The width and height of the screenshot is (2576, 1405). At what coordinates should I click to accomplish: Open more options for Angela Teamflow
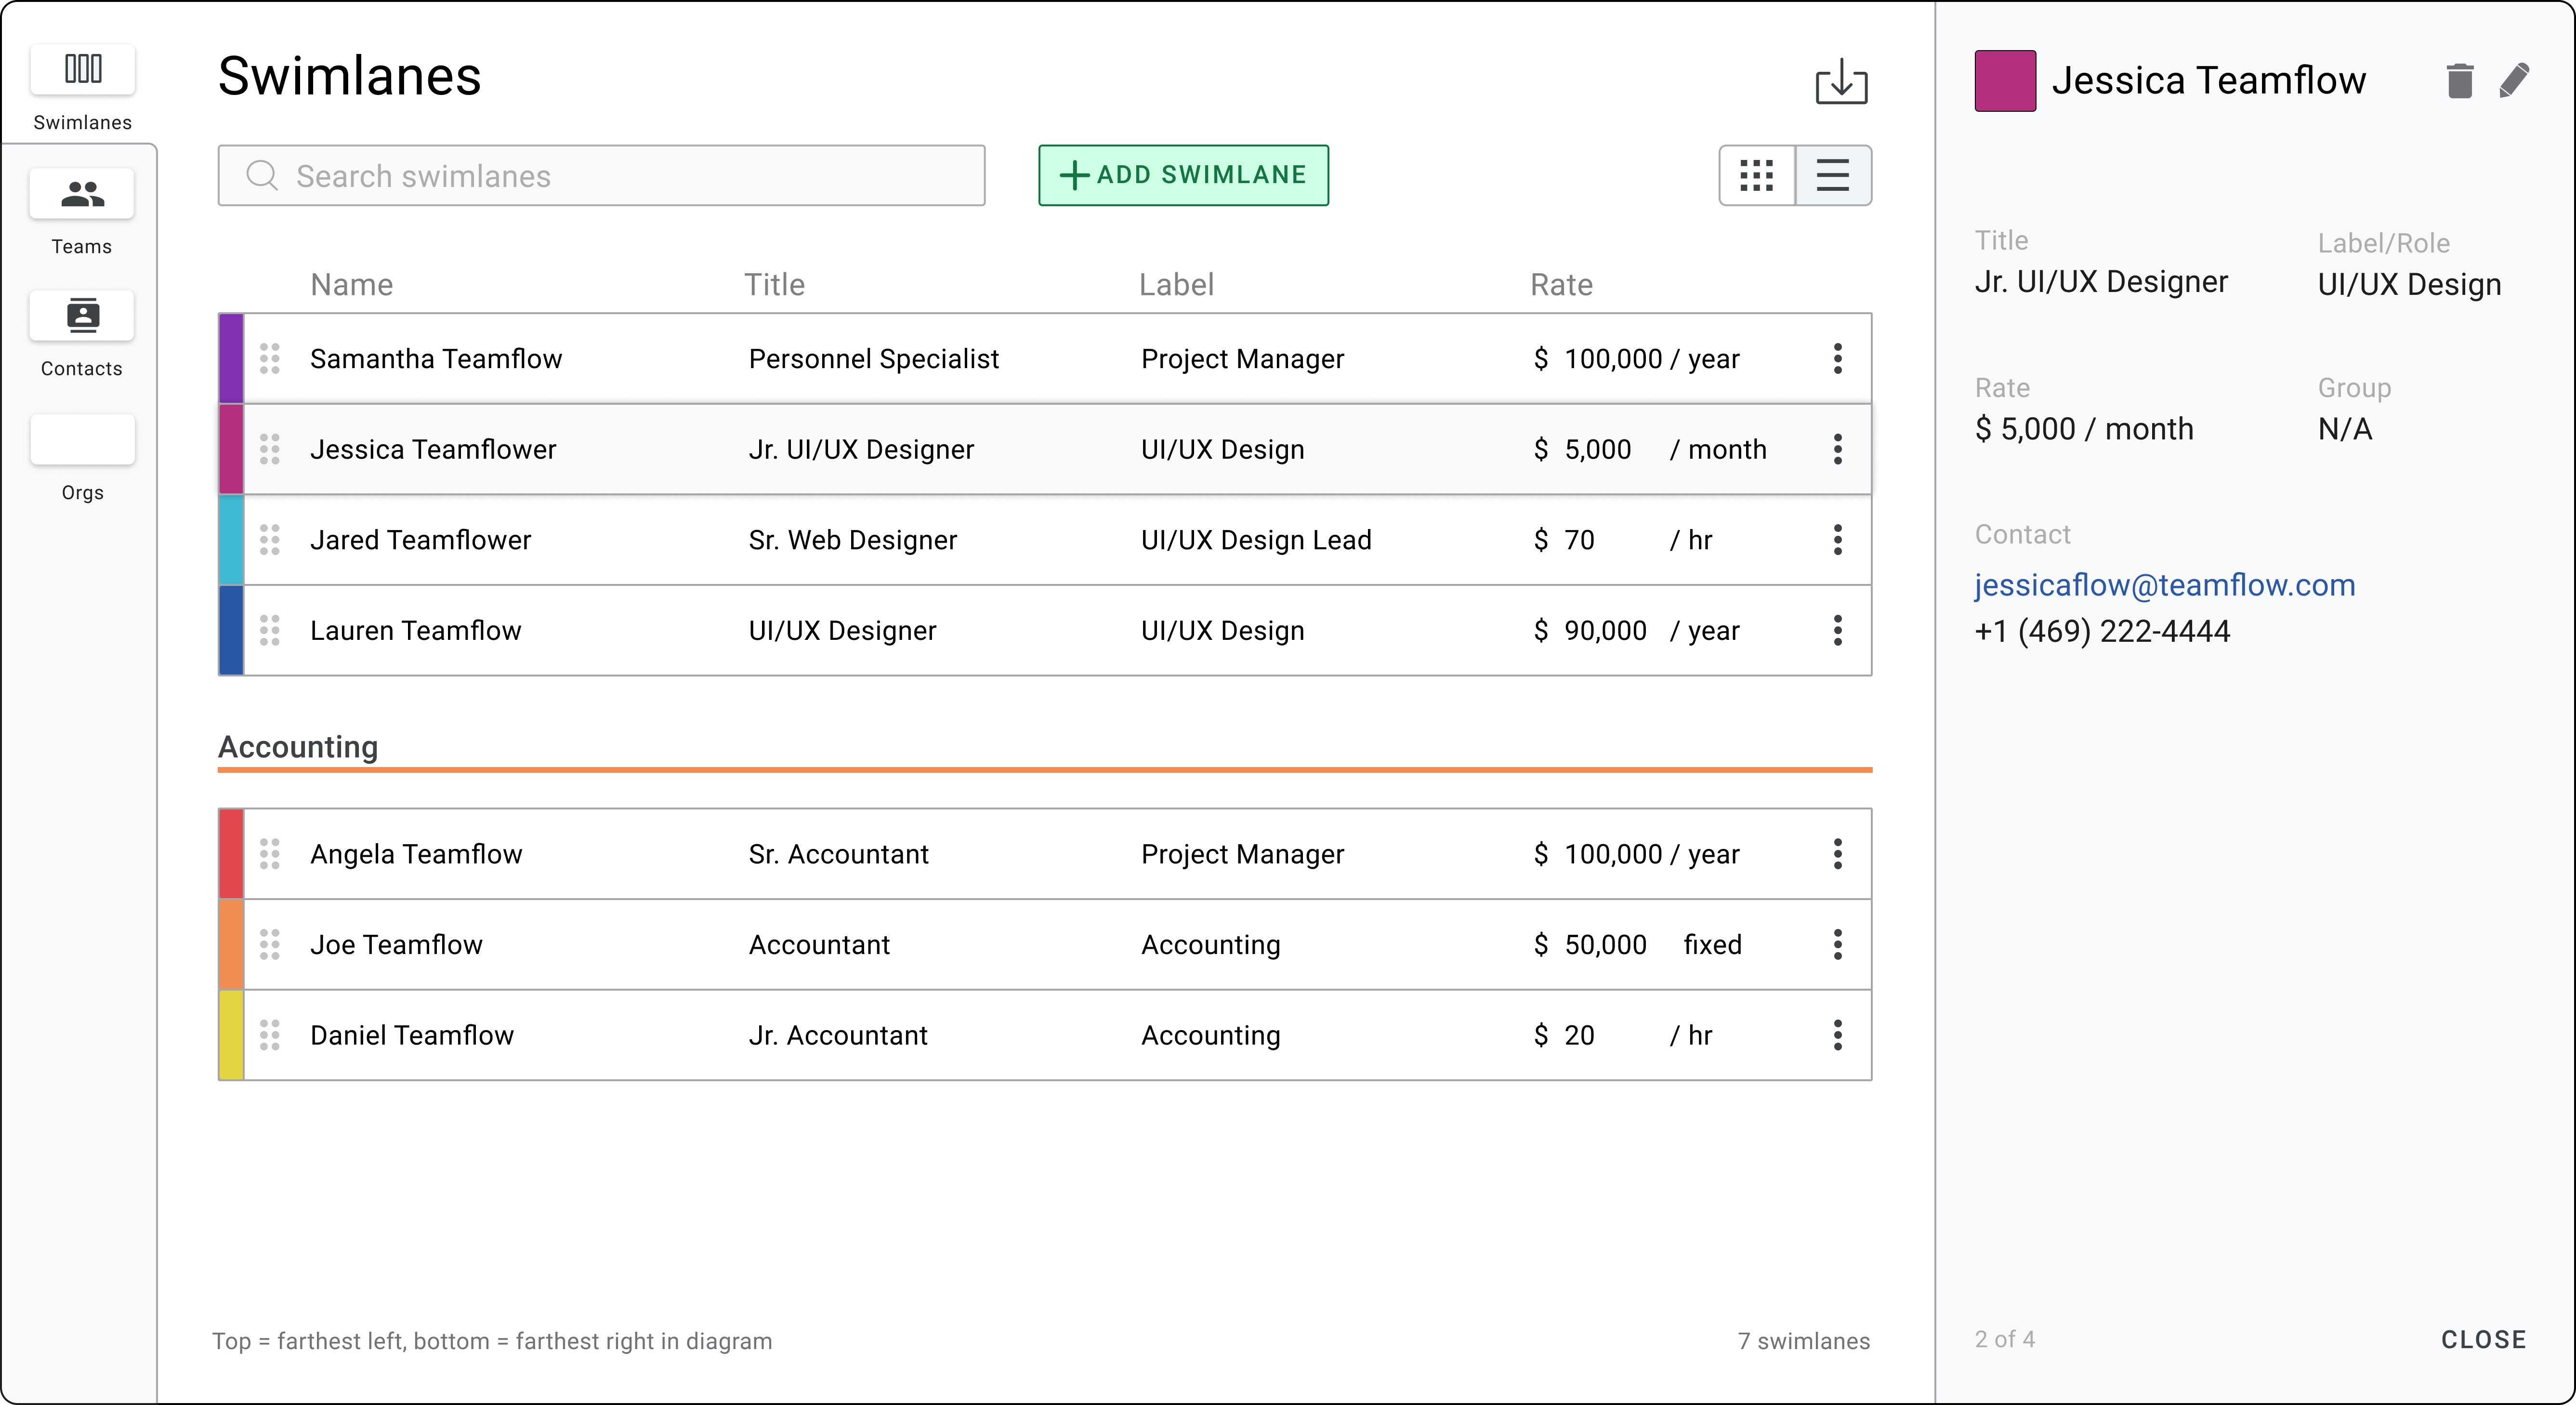(1838, 854)
